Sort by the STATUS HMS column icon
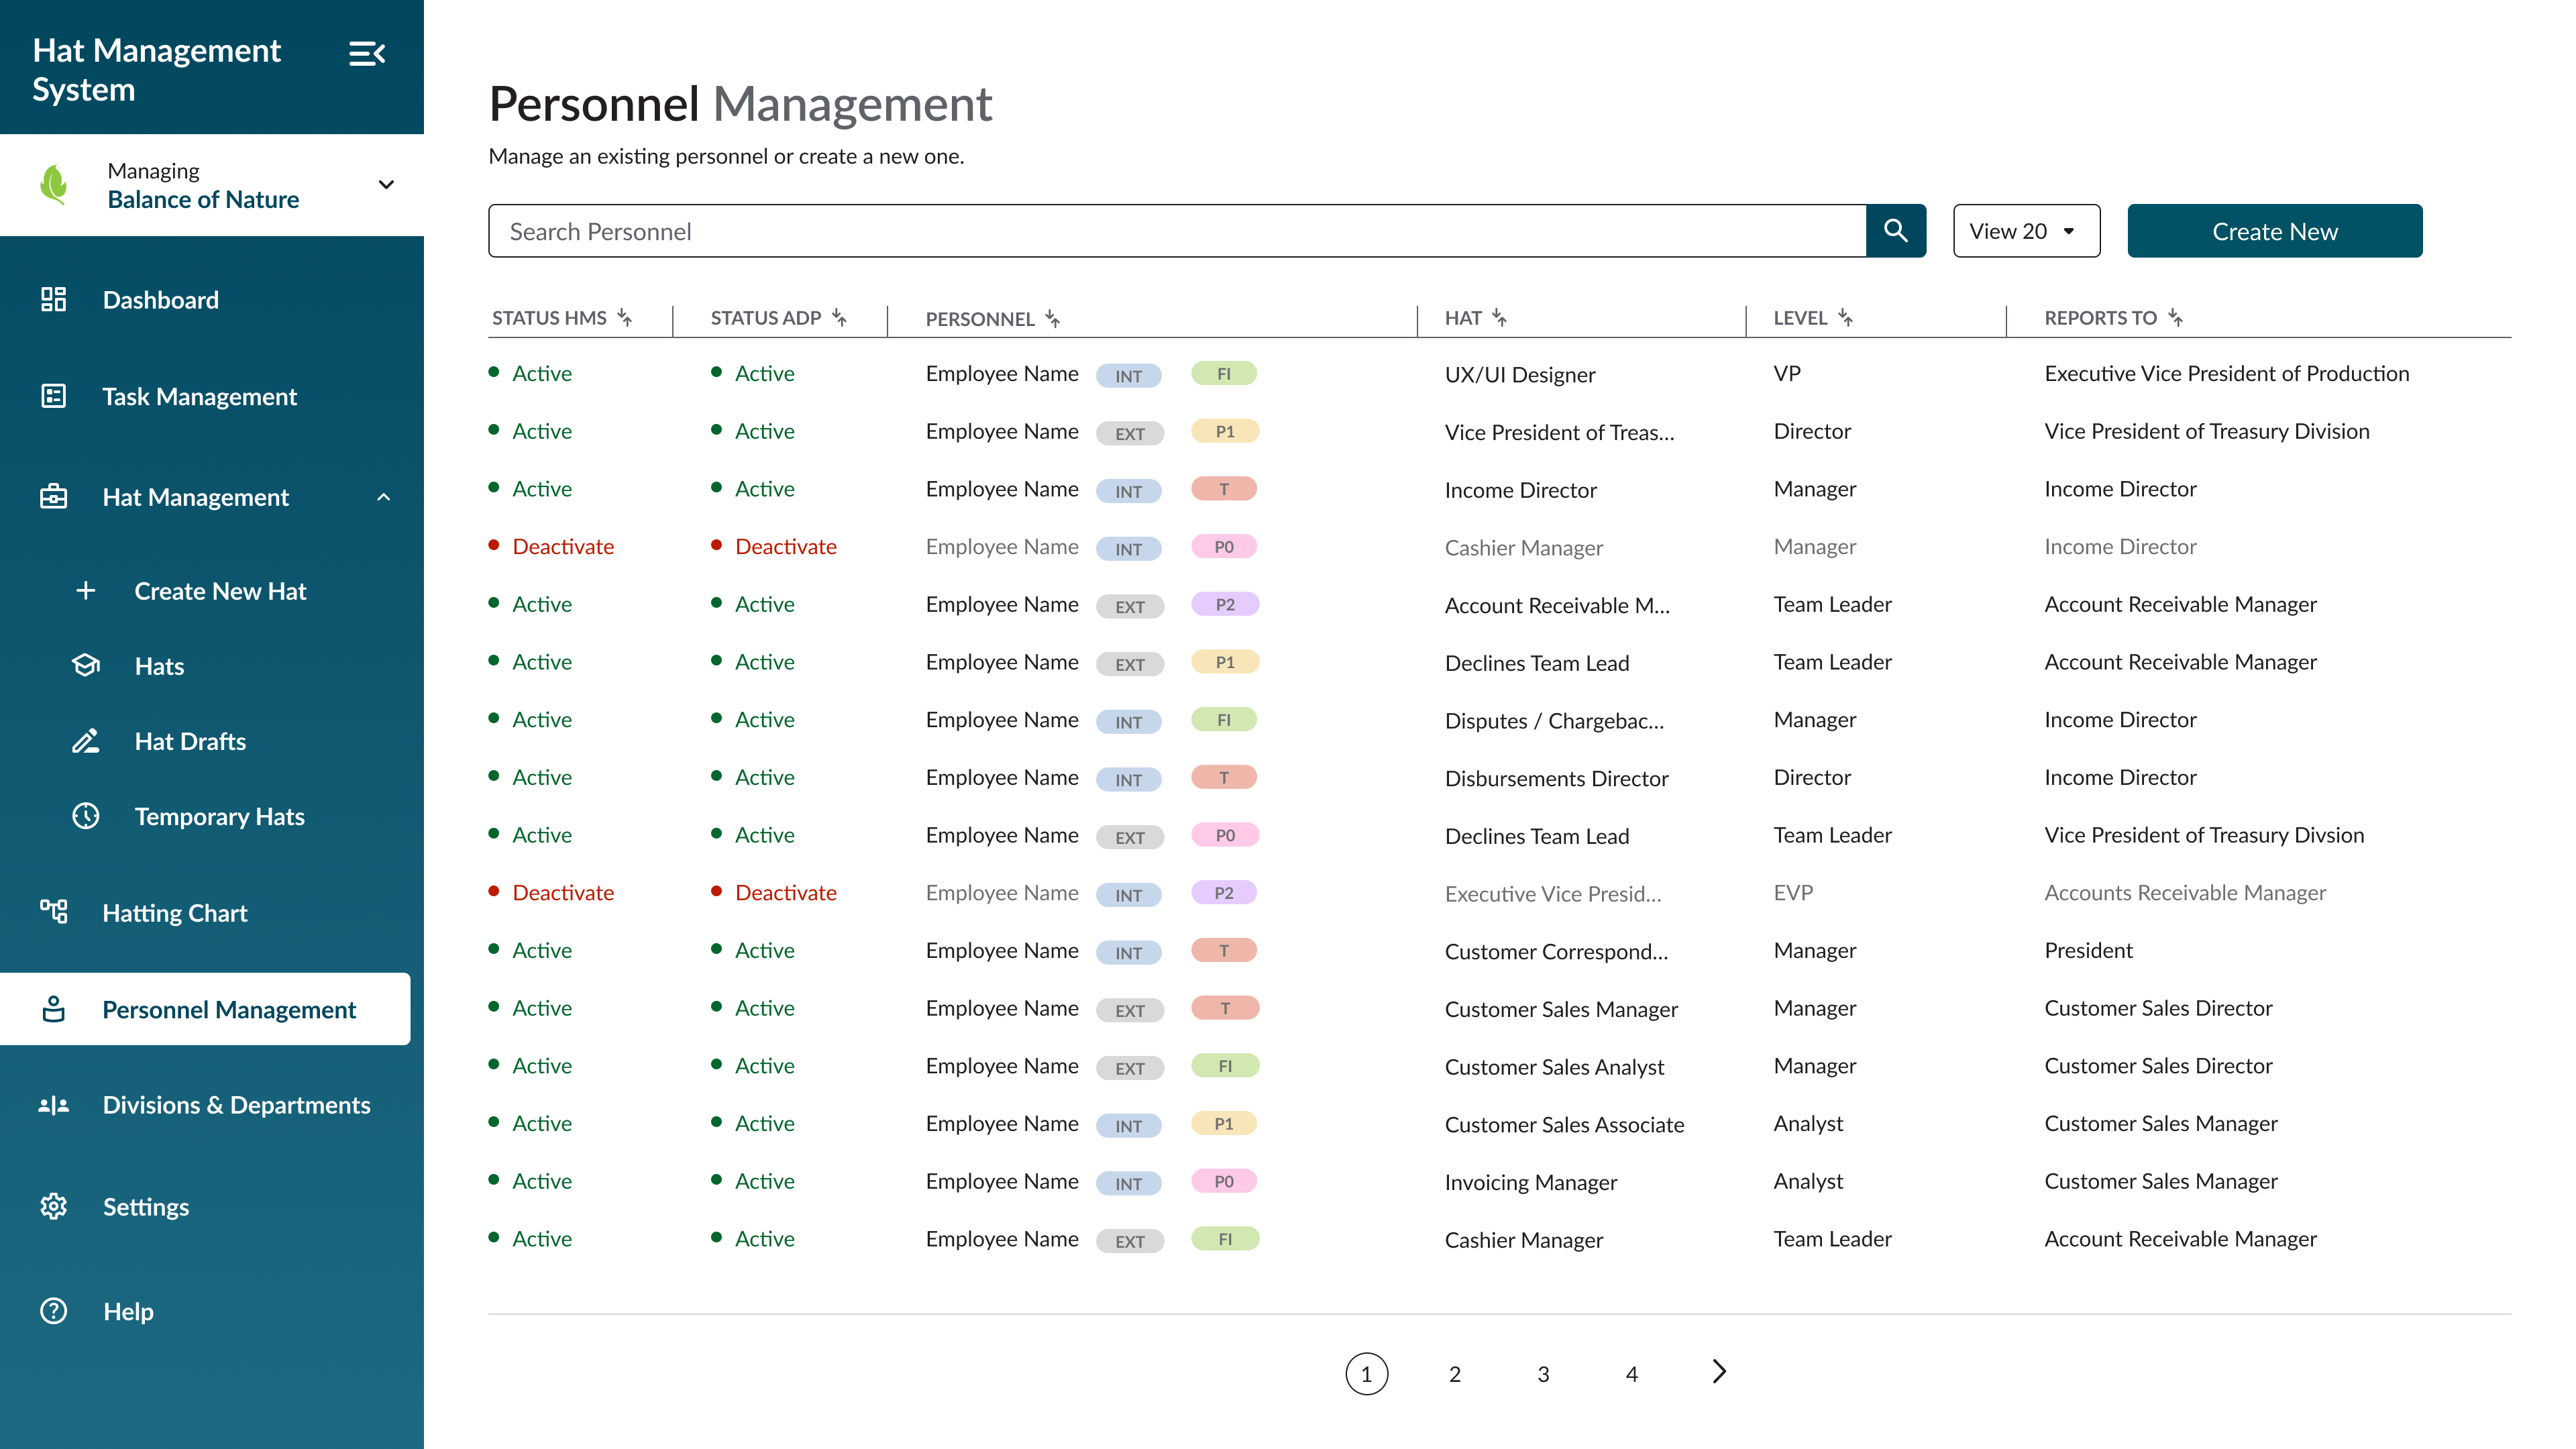The height and width of the screenshot is (1449, 2576). (x=625, y=318)
